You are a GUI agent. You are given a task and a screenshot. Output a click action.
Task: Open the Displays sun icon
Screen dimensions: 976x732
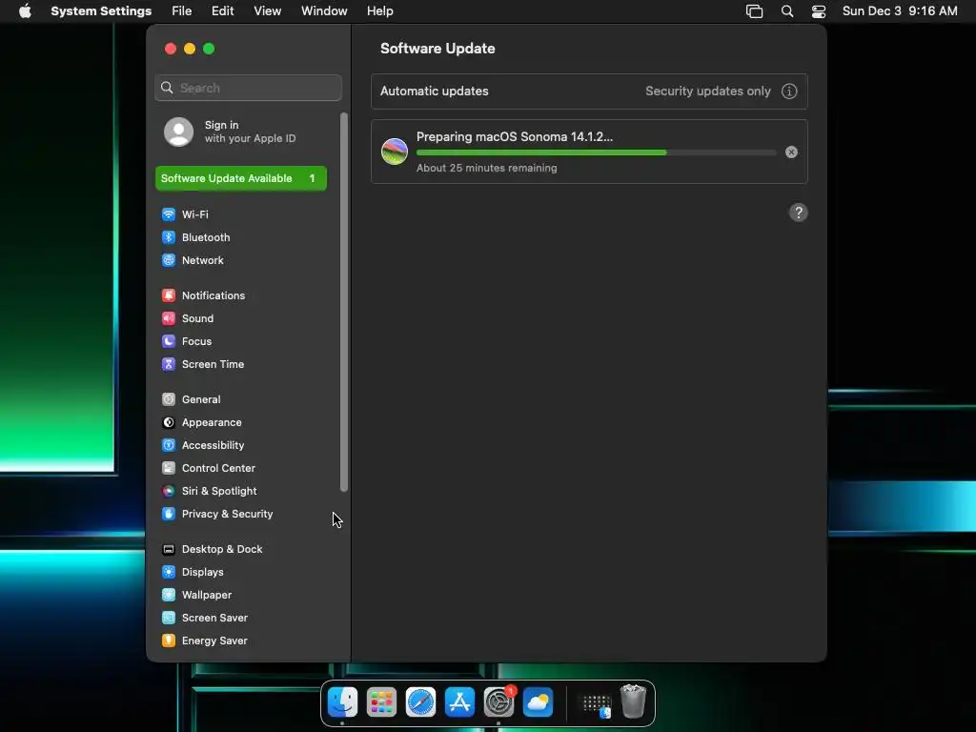(x=169, y=572)
